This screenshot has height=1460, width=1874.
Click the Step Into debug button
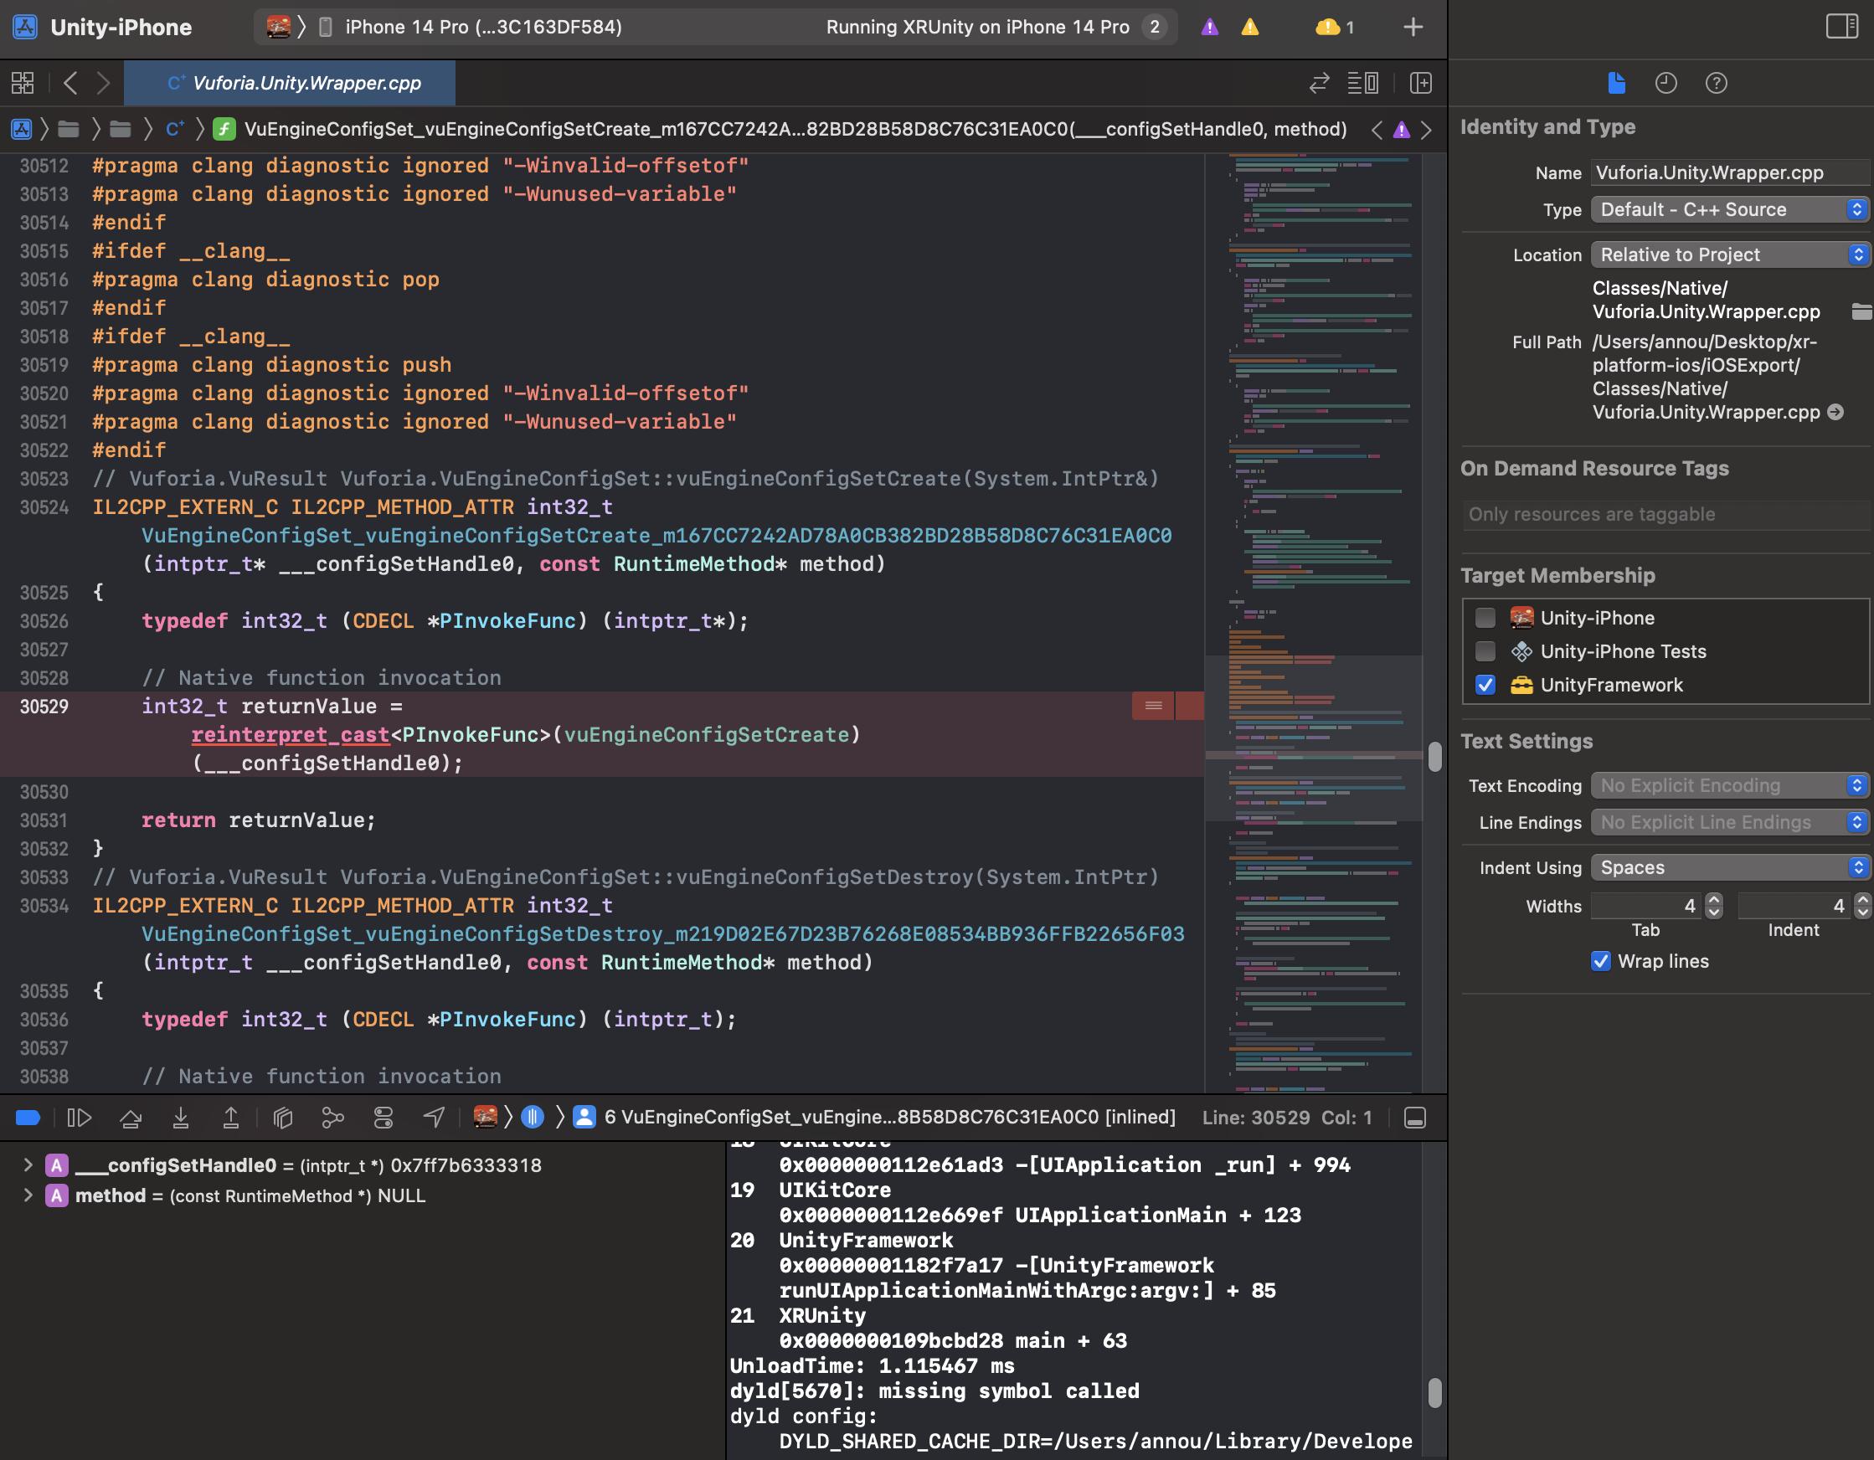180,1117
